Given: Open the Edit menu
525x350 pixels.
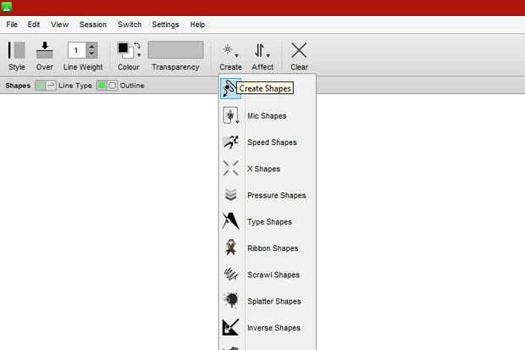Looking at the screenshot, I should click(34, 25).
